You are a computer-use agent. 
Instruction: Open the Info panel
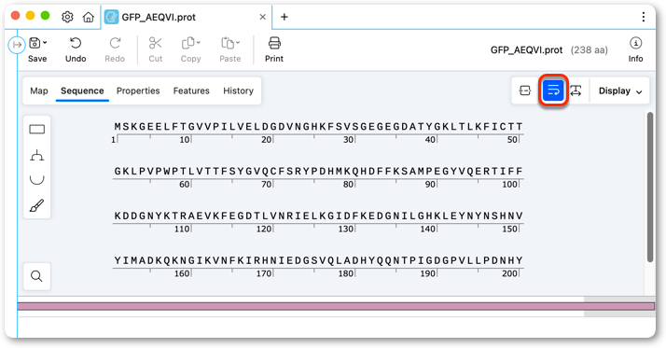[635, 49]
